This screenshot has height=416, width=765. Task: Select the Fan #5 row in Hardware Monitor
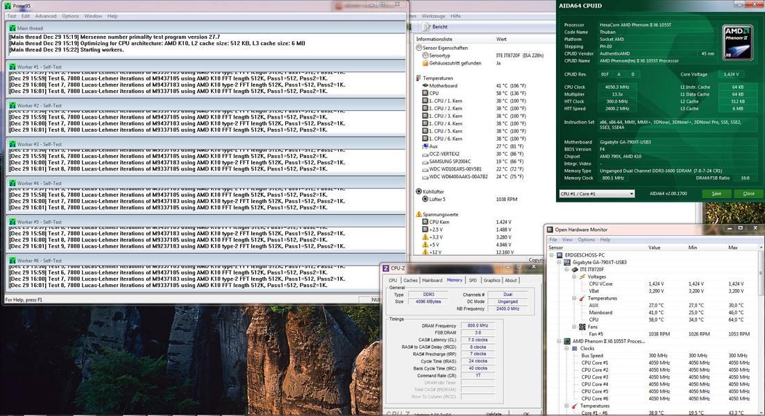click(654, 334)
